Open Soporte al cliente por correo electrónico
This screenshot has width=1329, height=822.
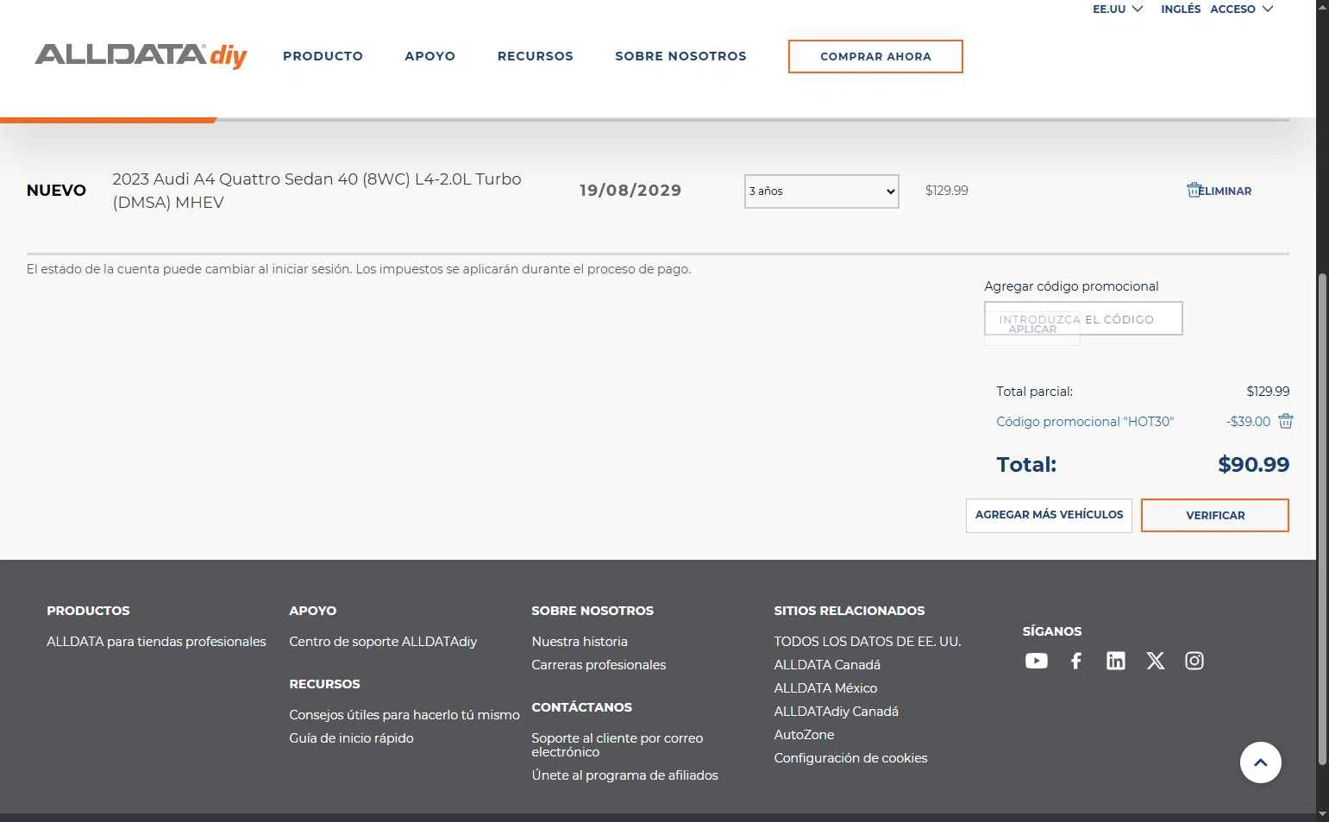point(617,745)
